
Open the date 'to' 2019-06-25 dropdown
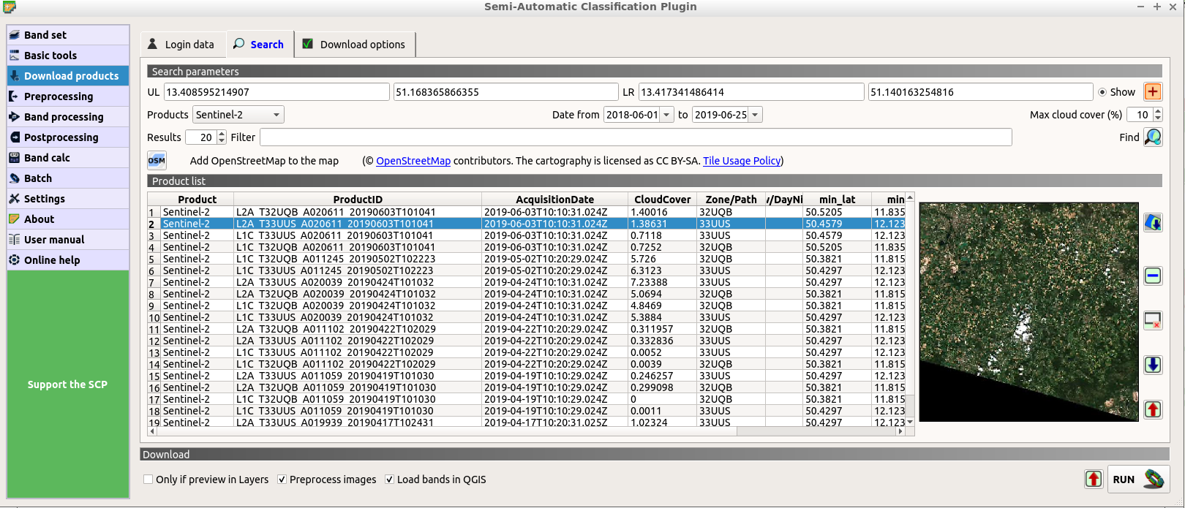[755, 115]
